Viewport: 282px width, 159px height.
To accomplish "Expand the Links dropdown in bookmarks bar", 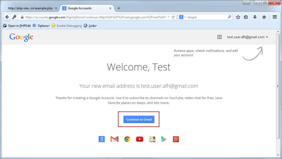I will 92,26.
